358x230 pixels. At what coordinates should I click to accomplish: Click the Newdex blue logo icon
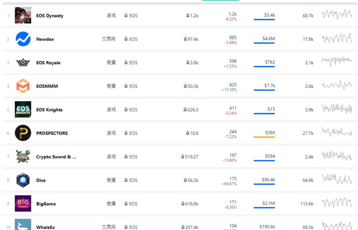23,39
